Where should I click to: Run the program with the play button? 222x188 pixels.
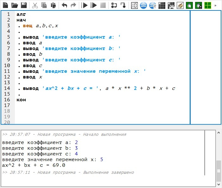(x=85, y=5)
